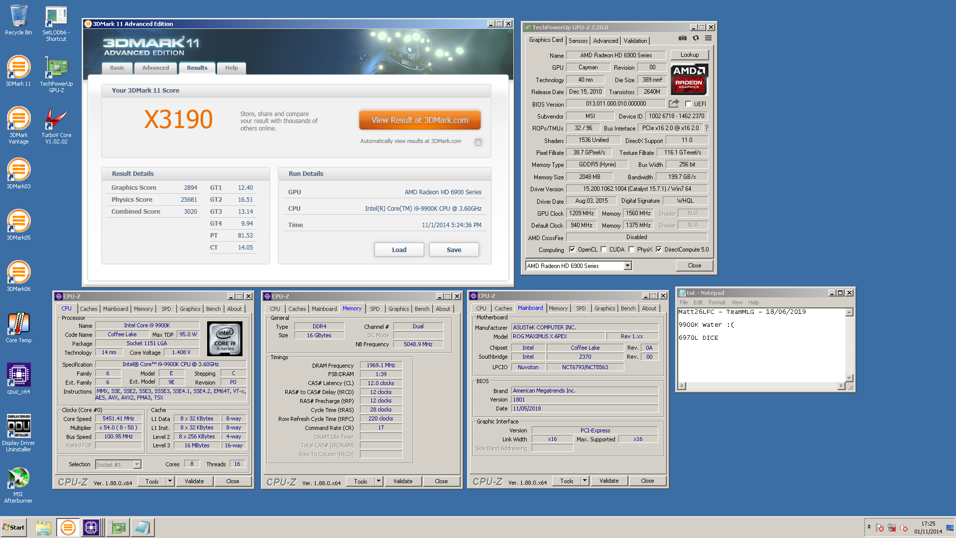Open the Format menu in Notepad

coord(717,302)
